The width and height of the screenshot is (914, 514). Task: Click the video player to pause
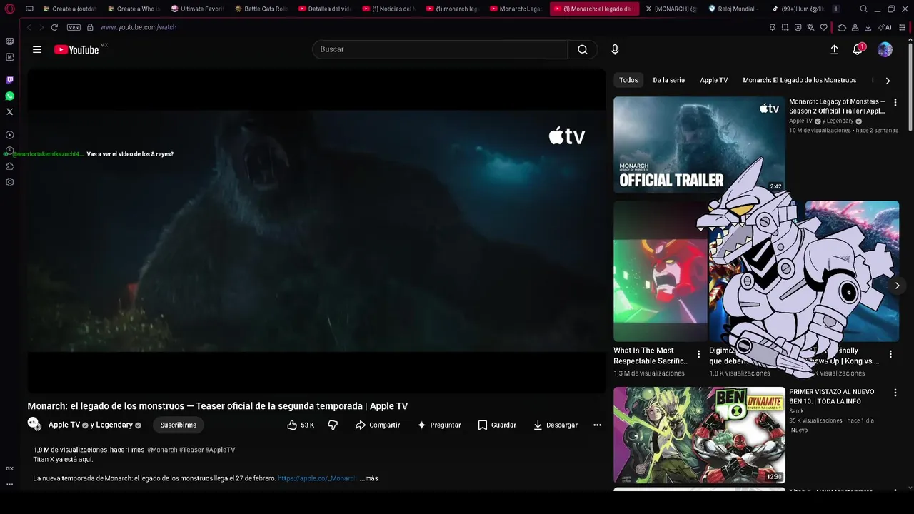click(316, 231)
